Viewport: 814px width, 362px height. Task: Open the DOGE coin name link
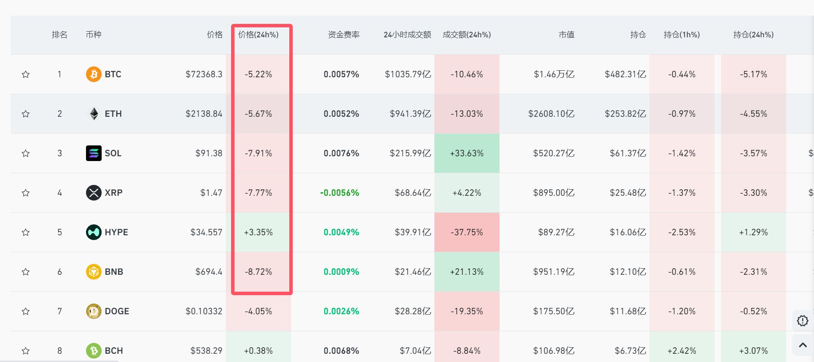pos(117,311)
